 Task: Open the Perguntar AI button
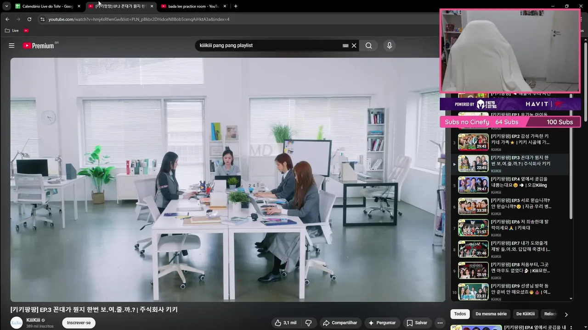coord(382,323)
